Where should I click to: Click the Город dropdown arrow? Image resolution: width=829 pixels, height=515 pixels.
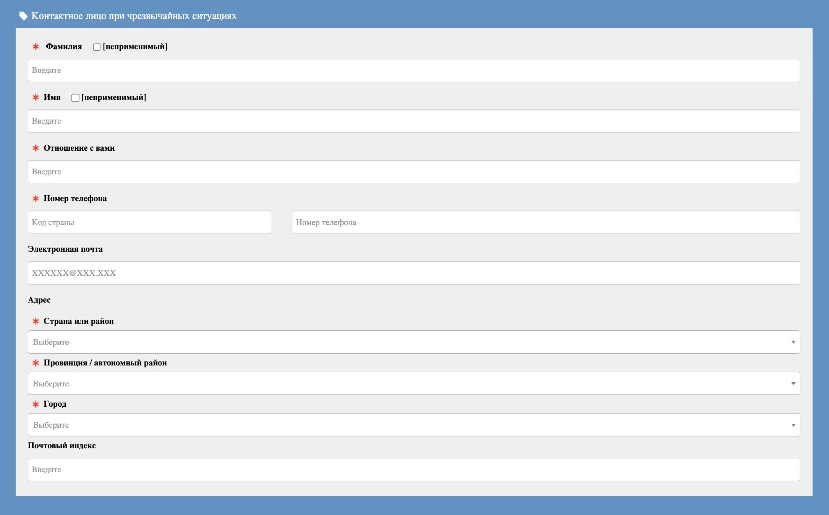pos(793,425)
